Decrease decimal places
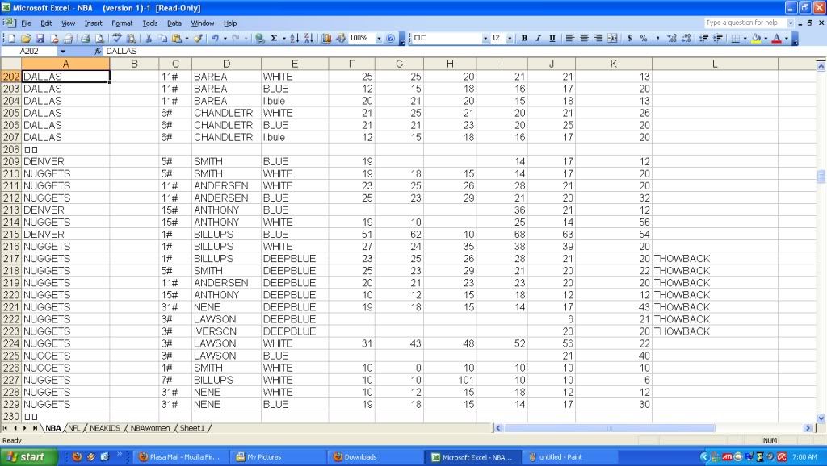This screenshot has width=827, height=466. 686,38
